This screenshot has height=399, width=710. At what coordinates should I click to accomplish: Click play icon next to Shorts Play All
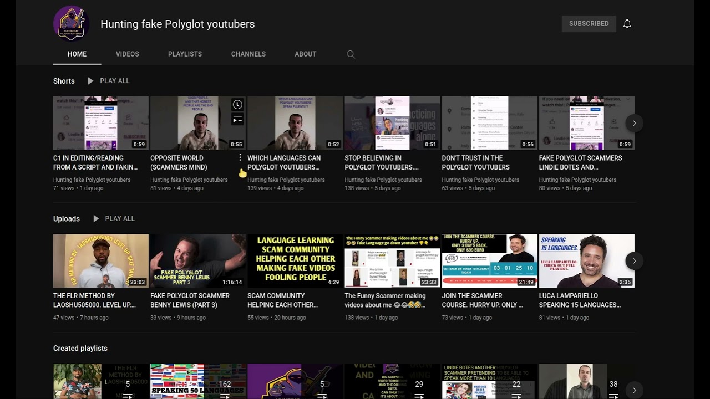90,81
